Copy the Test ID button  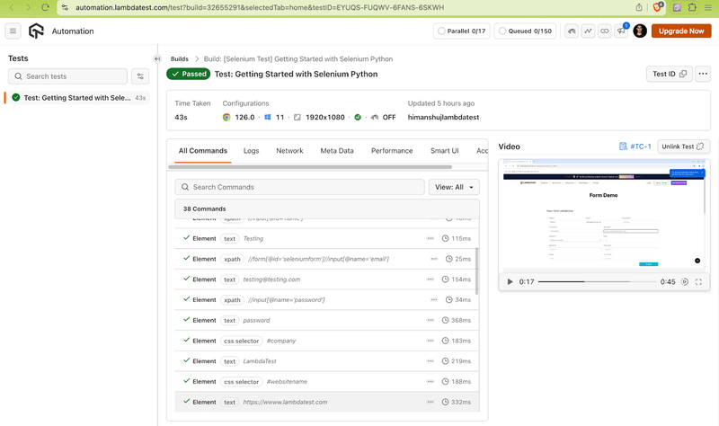669,74
